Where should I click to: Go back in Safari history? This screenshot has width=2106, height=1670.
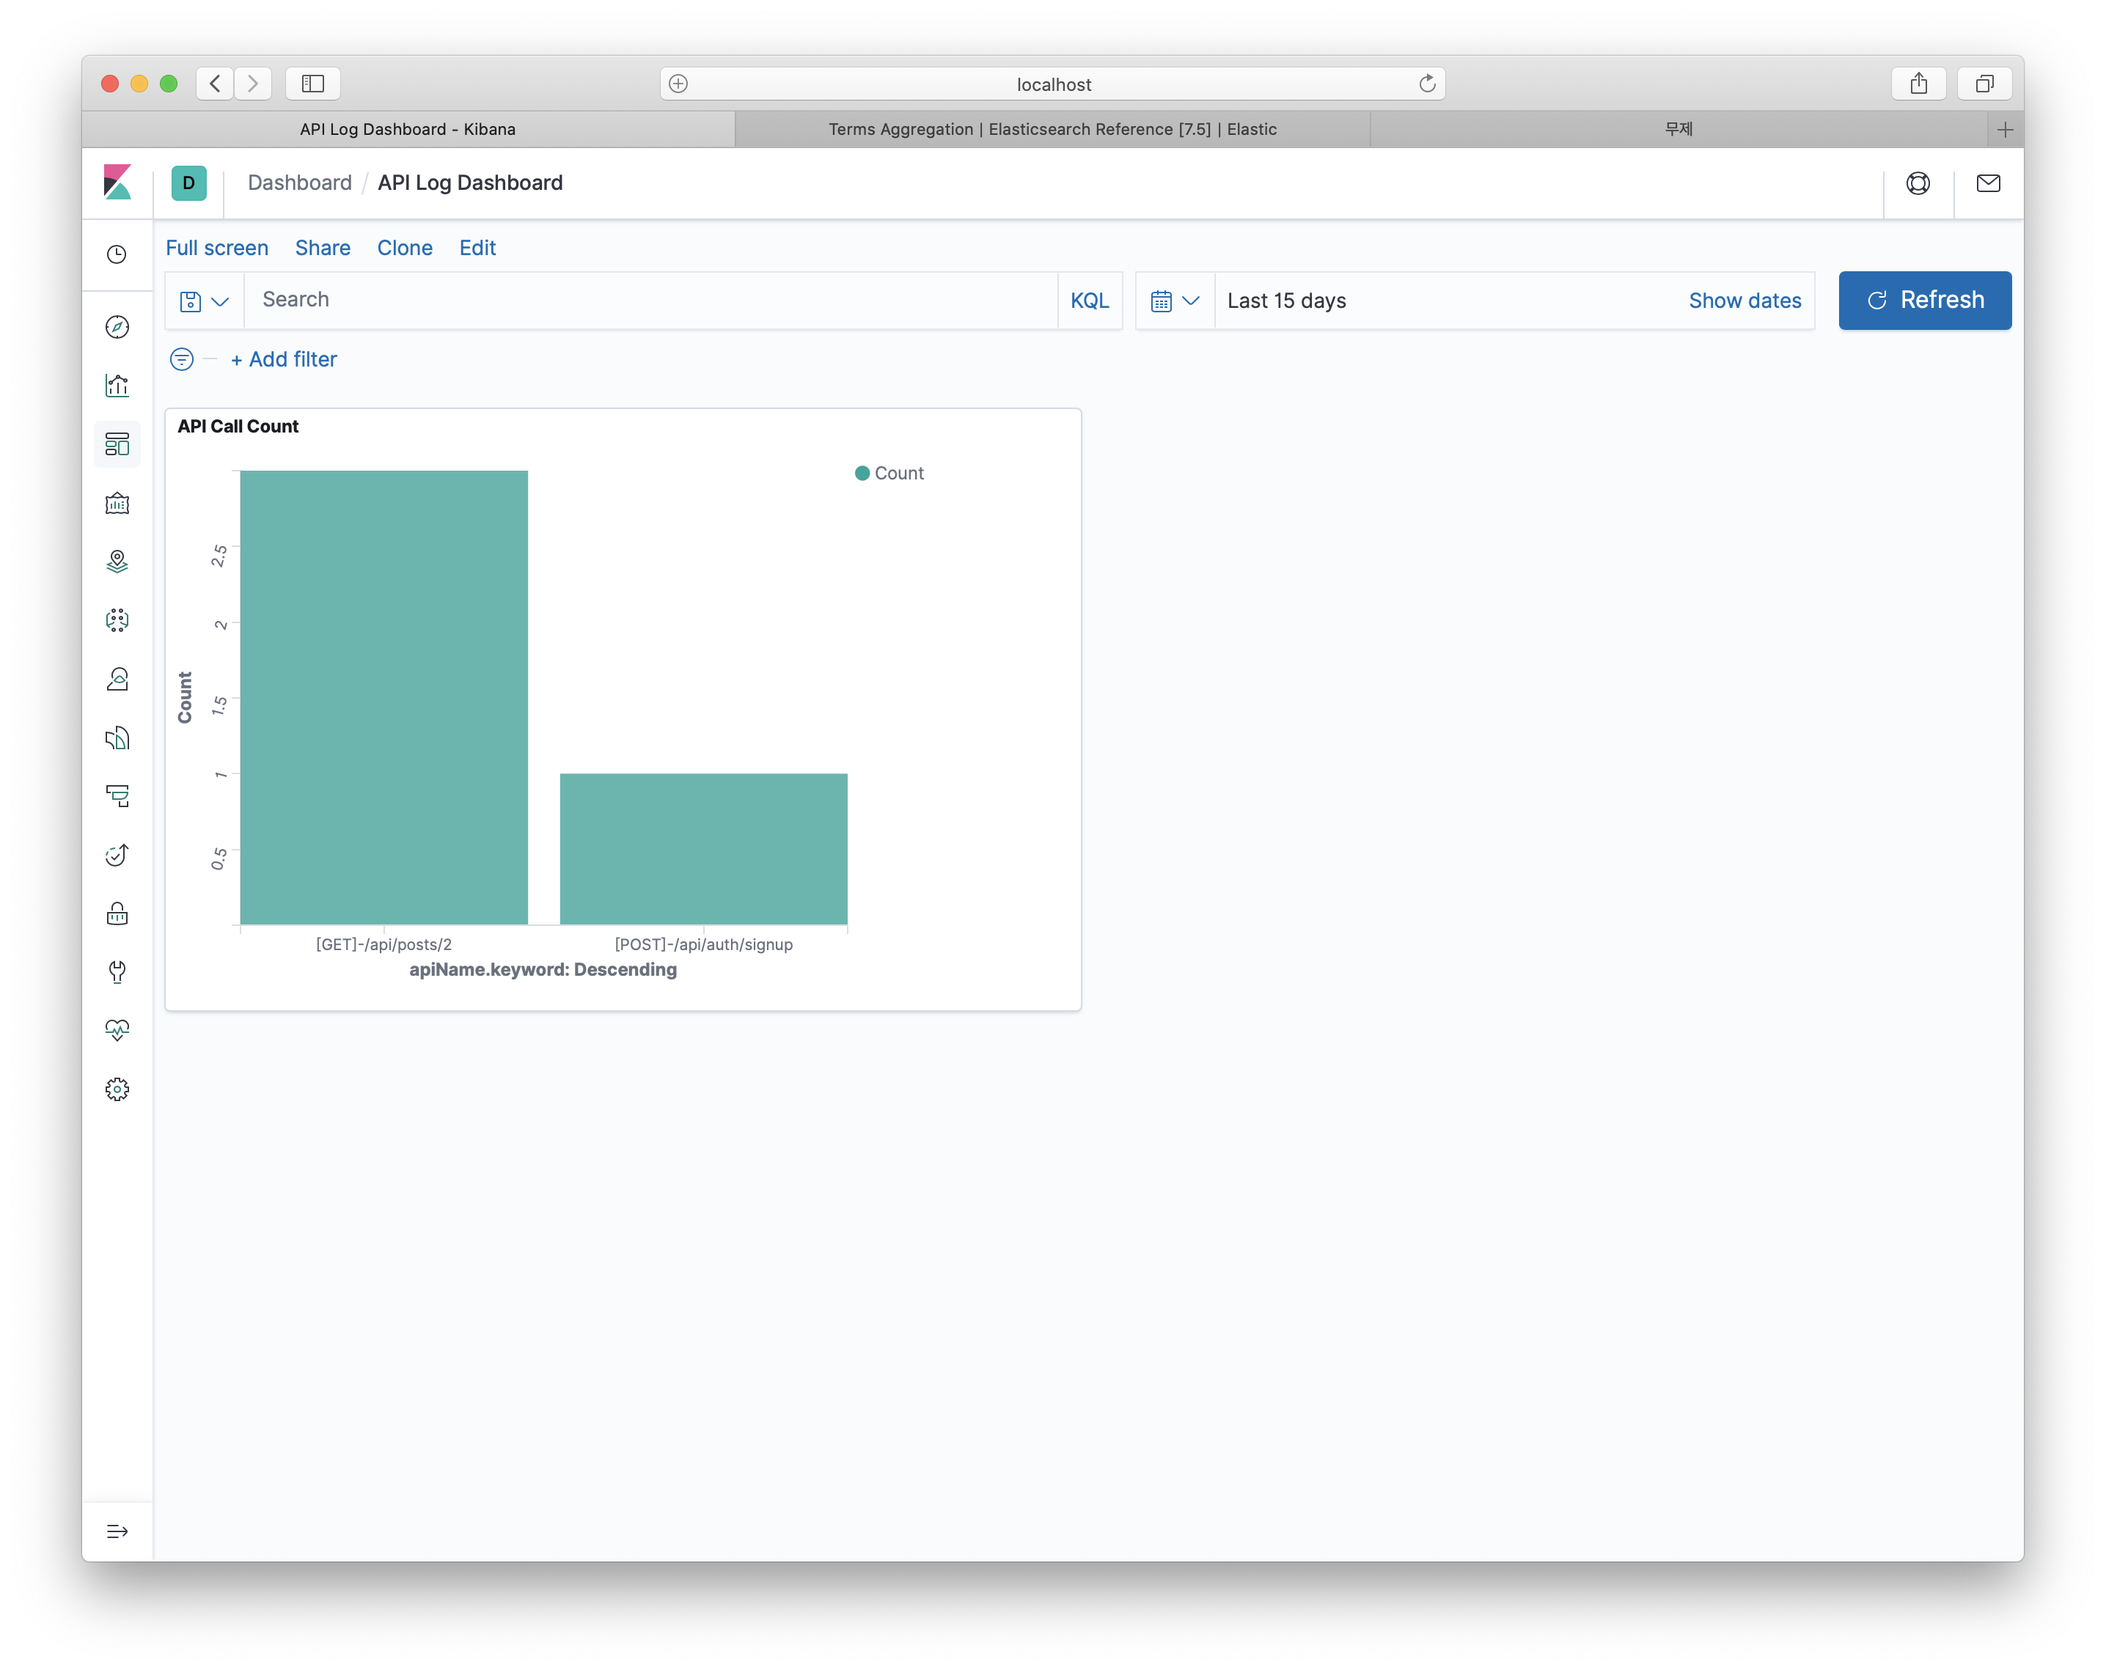(x=215, y=84)
